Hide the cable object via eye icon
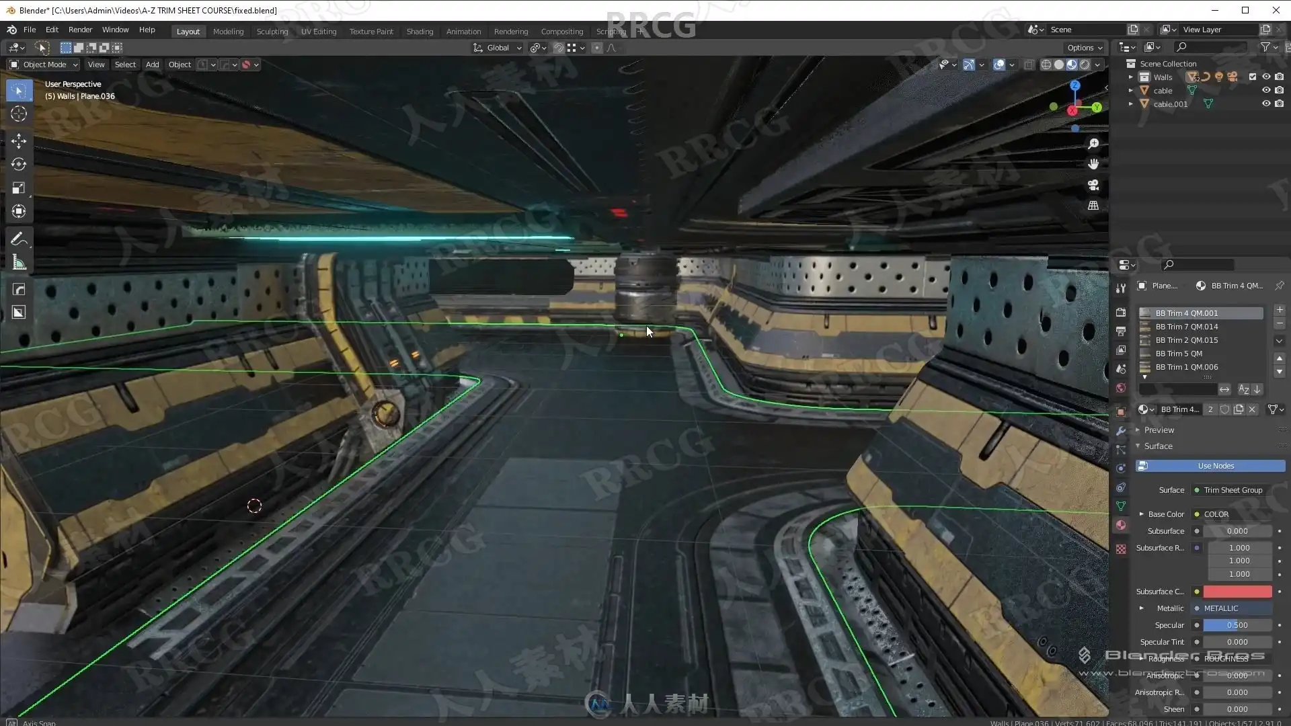Image resolution: width=1291 pixels, height=726 pixels. (1265, 90)
